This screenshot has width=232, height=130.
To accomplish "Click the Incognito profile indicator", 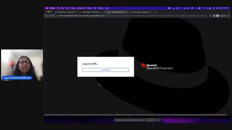I will pyautogui.click(x=221, y=16).
